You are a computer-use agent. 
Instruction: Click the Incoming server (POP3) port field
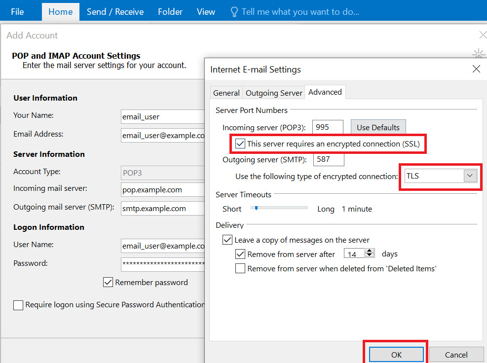[x=327, y=127]
